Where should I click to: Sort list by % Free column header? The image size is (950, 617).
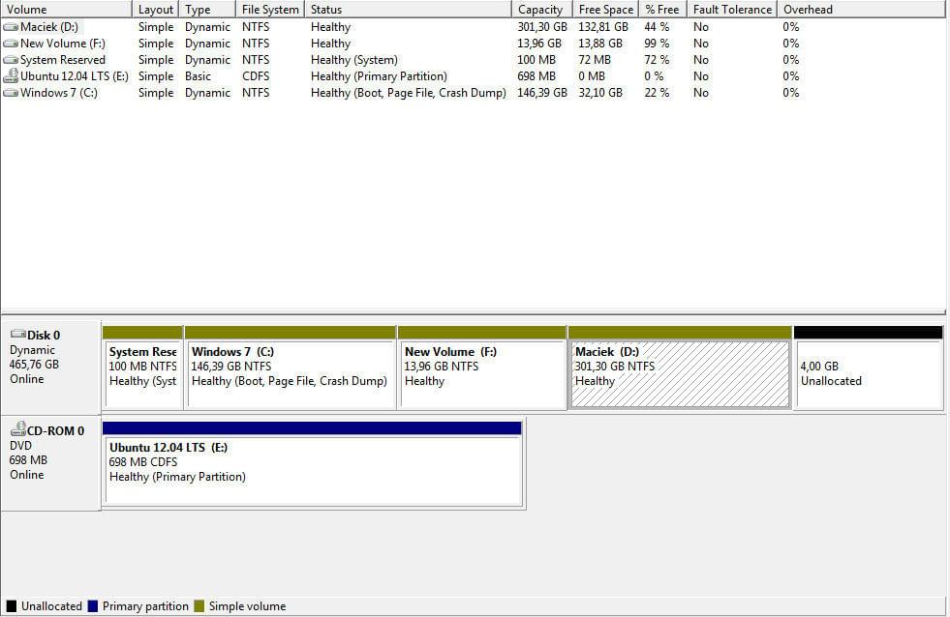(x=662, y=9)
